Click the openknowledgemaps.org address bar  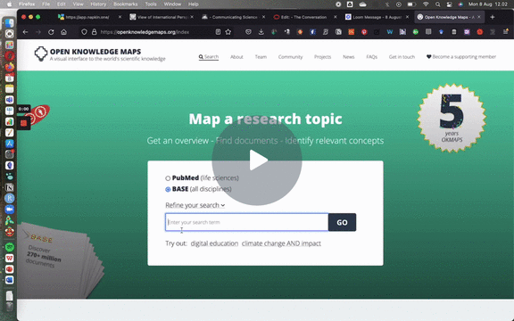coord(145,32)
